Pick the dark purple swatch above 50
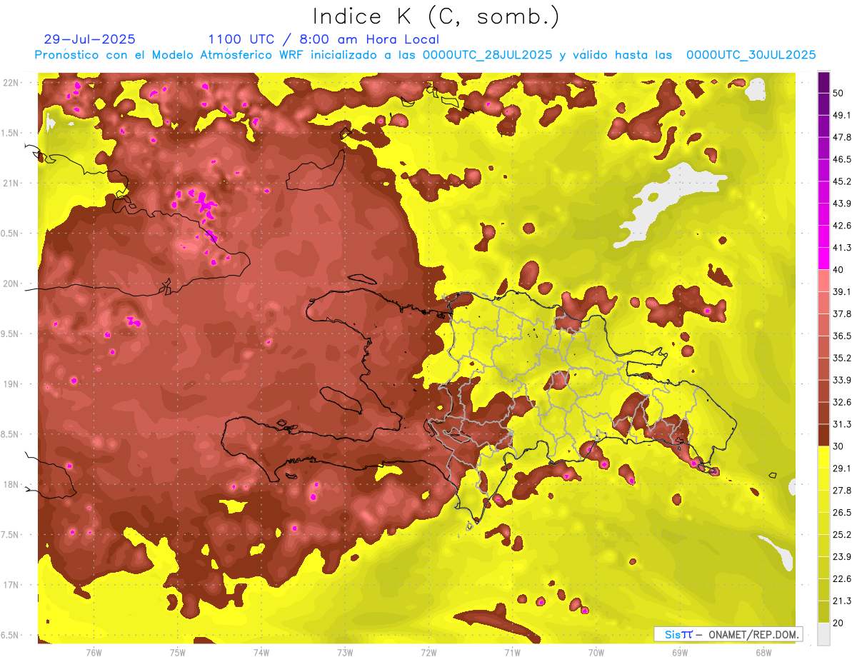This screenshot has height=662, width=857. tap(823, 82)
